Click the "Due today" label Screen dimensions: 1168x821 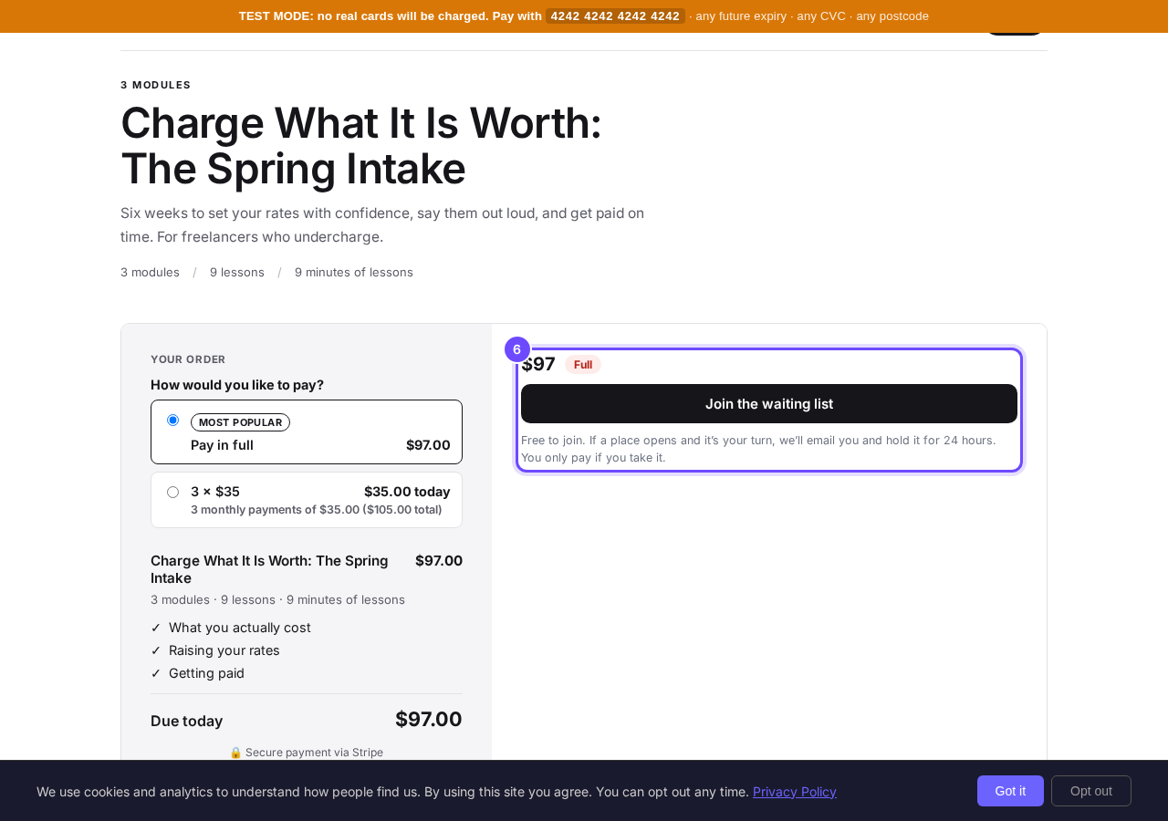[x=187, y=721]
